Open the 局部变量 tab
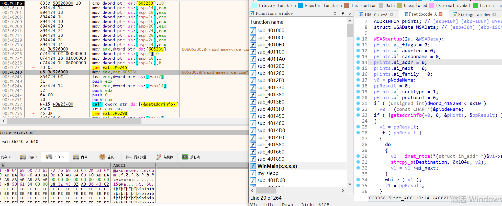 coord(136,157)
